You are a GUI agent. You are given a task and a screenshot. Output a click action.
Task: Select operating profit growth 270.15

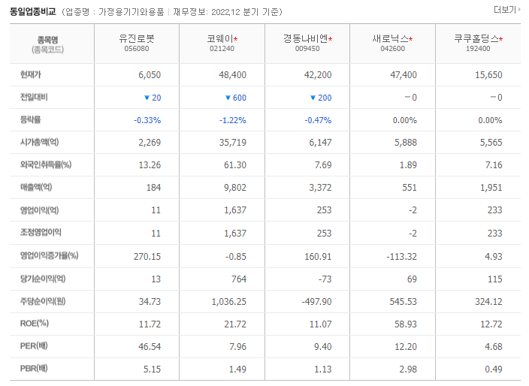tap(147, 257)
